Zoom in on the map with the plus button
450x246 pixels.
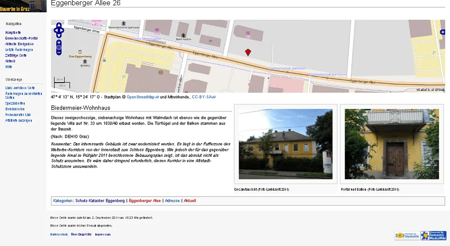click(x=59, y=43)
